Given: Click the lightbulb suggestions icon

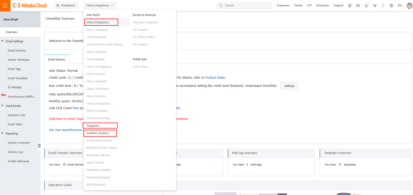Looking at the screenshot, I should point(383,6).
